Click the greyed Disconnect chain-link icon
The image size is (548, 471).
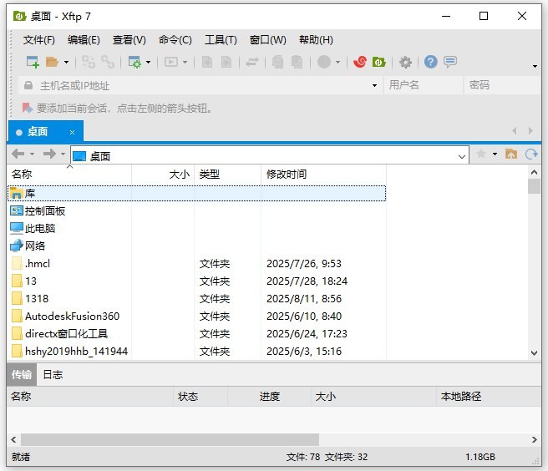coord(108,62)
